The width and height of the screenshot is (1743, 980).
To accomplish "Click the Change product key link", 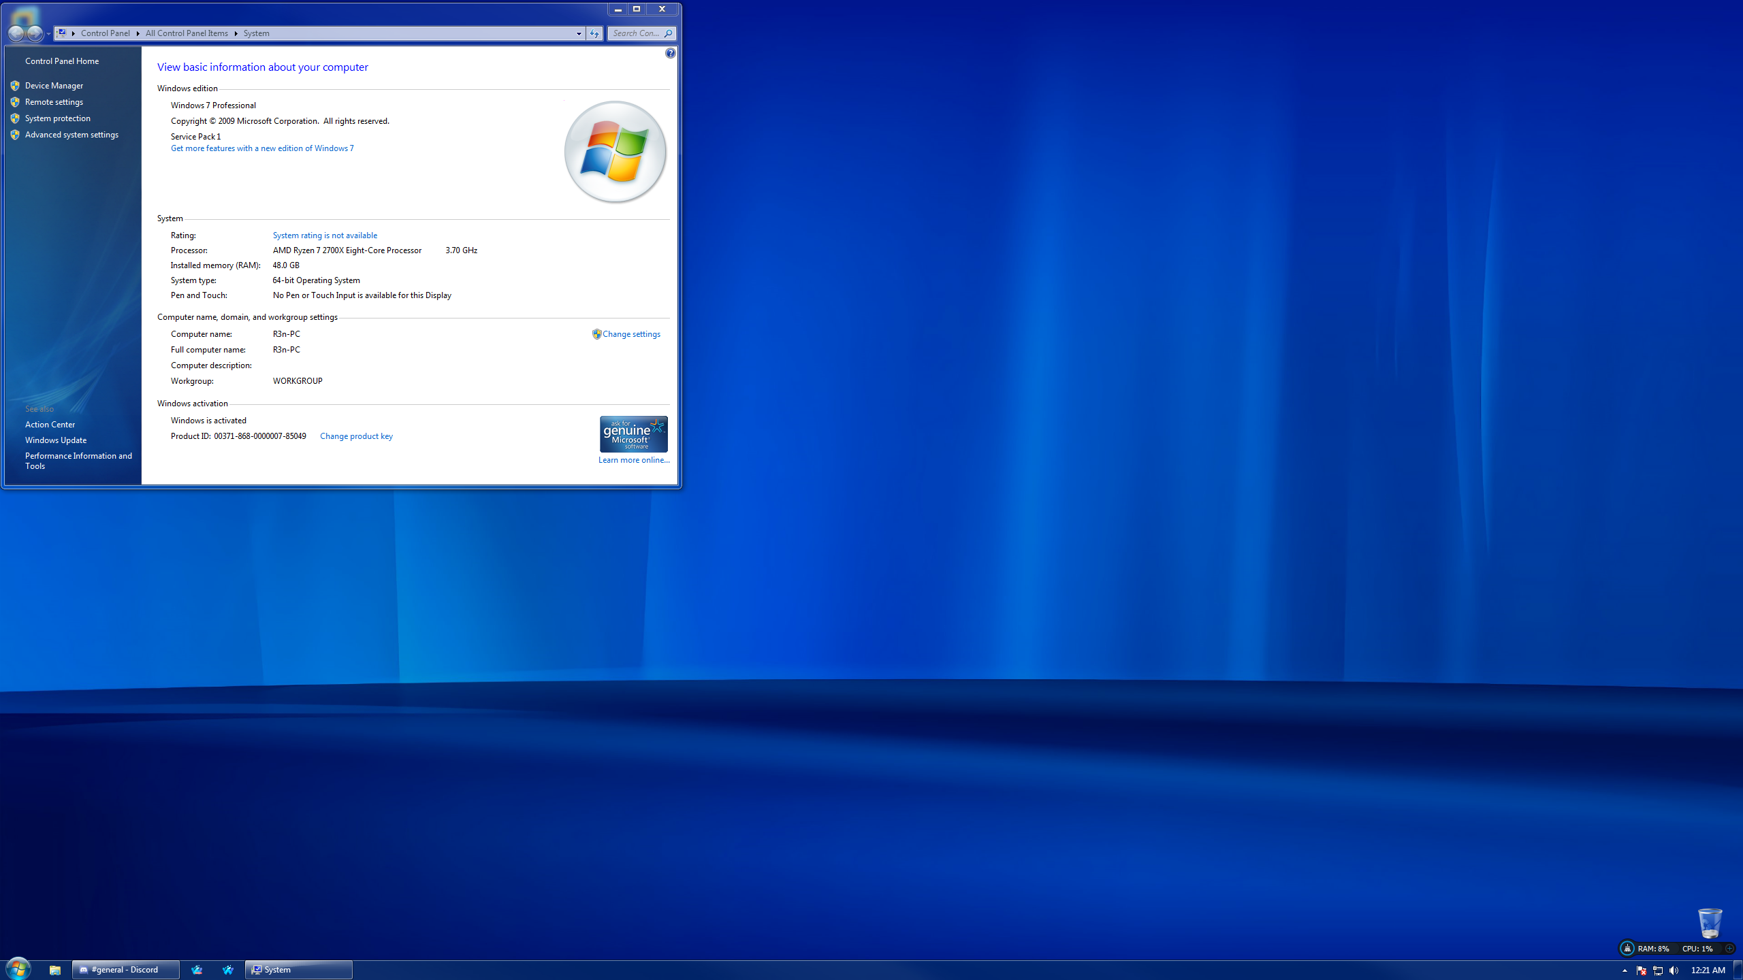I will pyautogui.click(x=356, y=436).
